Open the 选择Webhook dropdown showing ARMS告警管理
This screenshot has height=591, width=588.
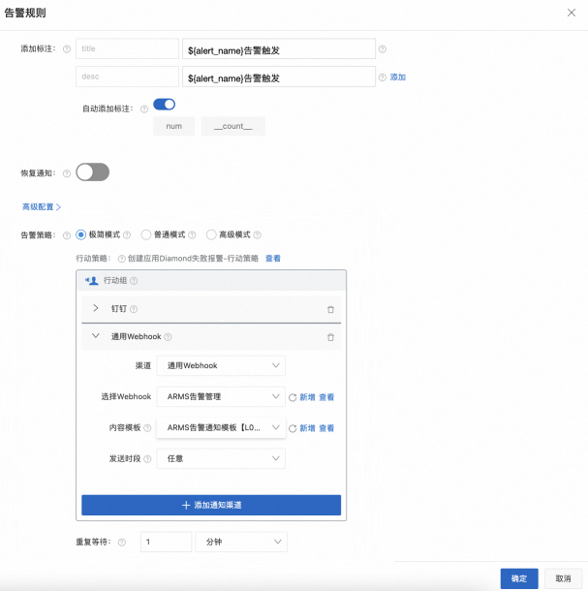(x=221, y=396)
